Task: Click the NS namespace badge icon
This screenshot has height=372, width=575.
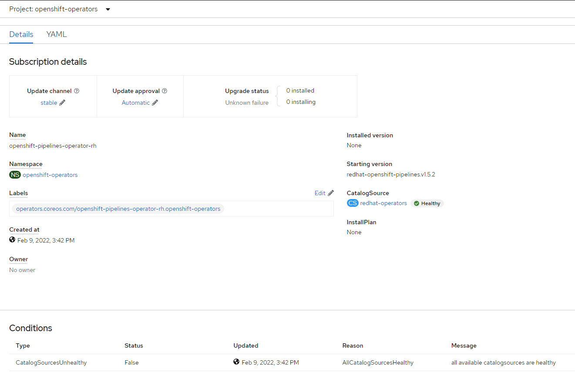Action: (x=15, y=175)
